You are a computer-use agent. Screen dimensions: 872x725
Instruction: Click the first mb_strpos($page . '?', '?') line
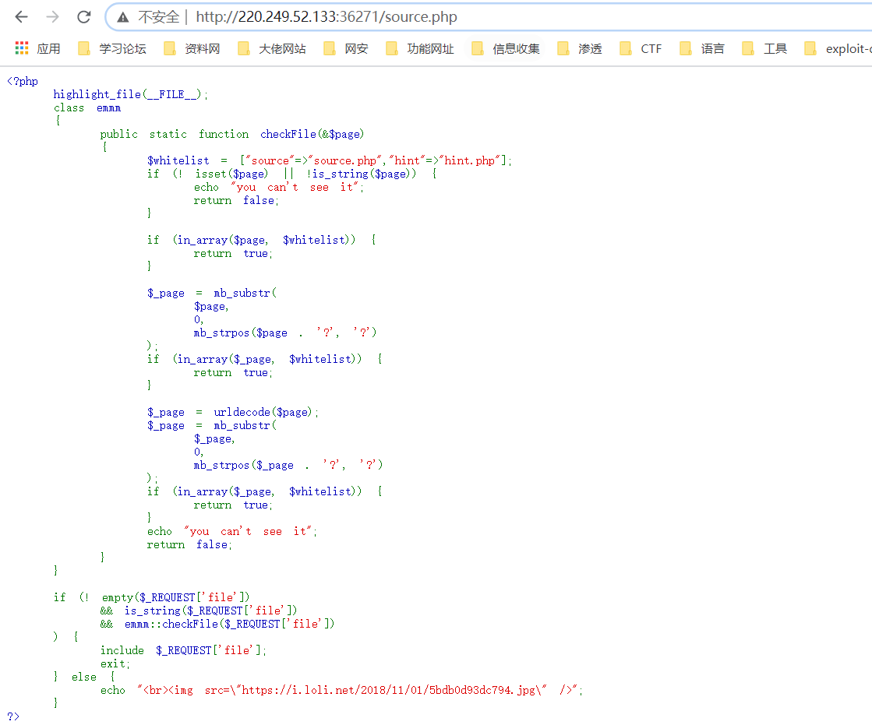click(x=285, y=333)
